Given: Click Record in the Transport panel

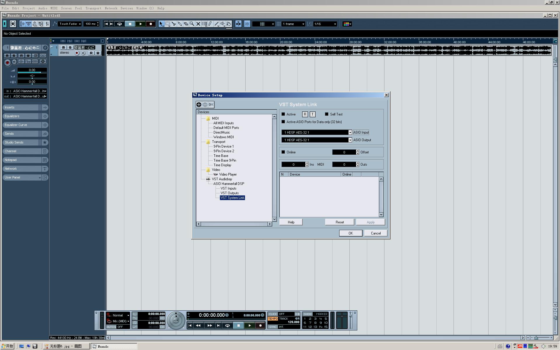Looking at the screenshot, I should [x=260, y=325].
